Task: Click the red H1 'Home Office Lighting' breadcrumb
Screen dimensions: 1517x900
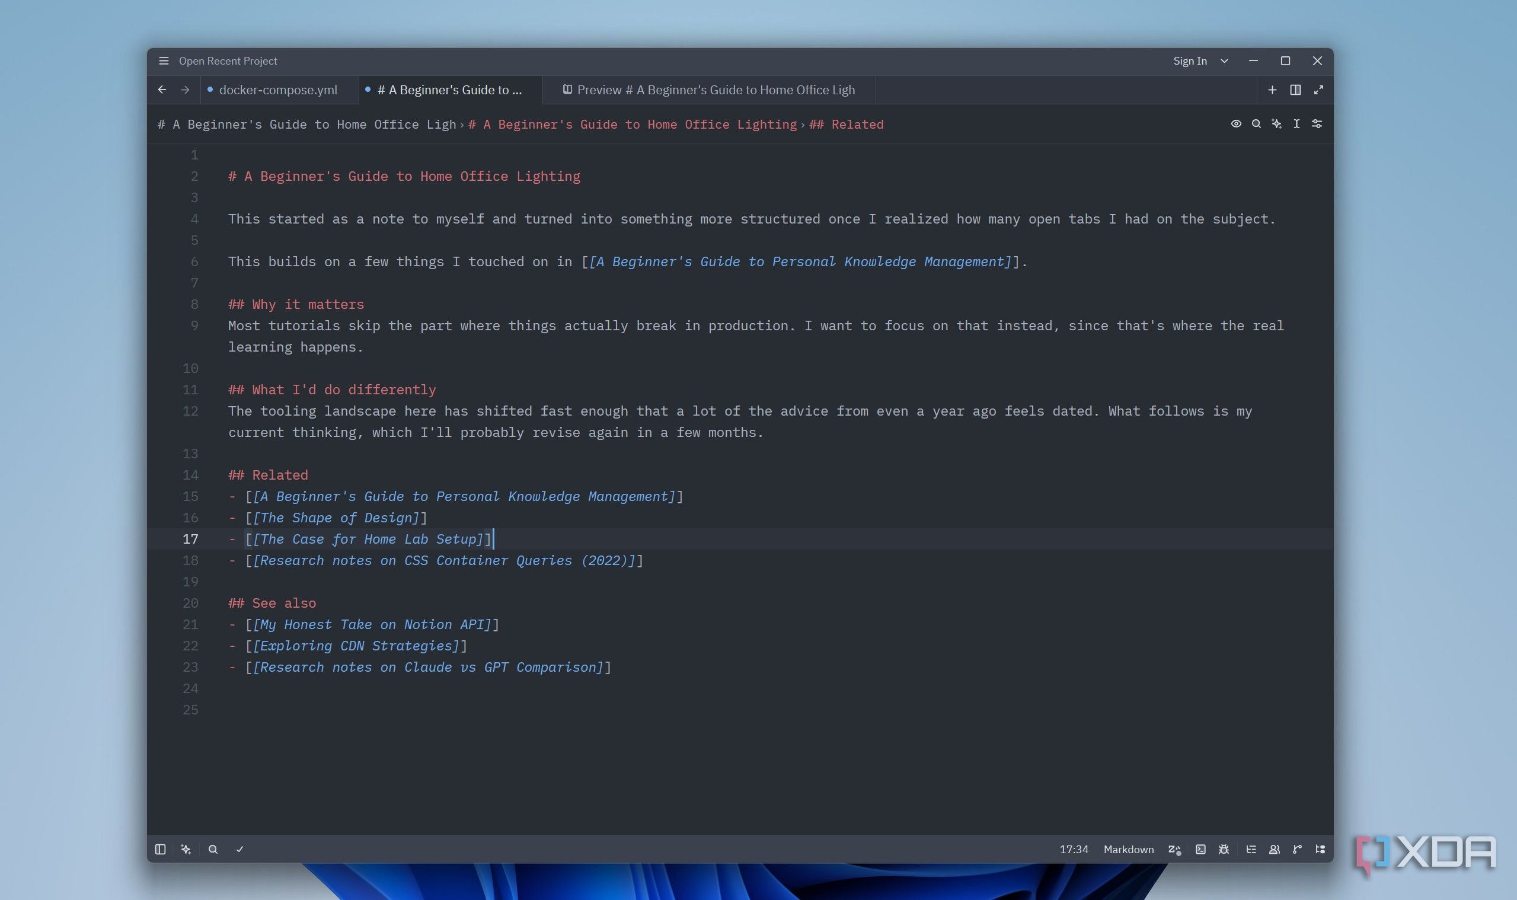Action: 633,125
